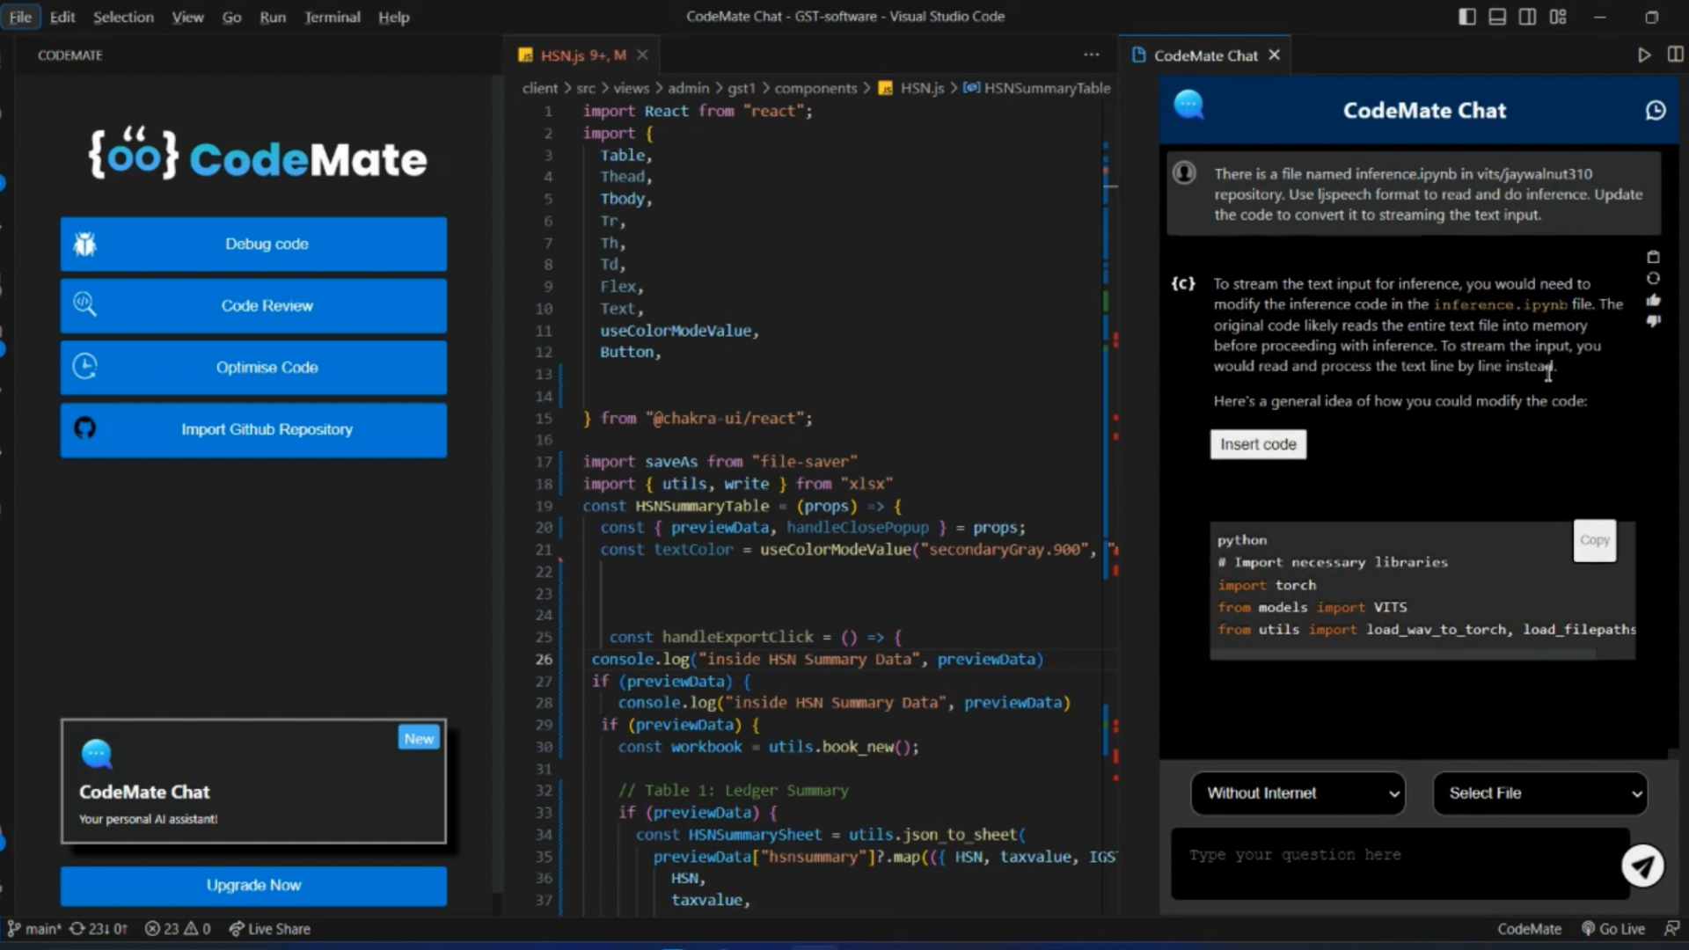Open errors and warnings count
1689x950 pixels.
tap(178, 929)
